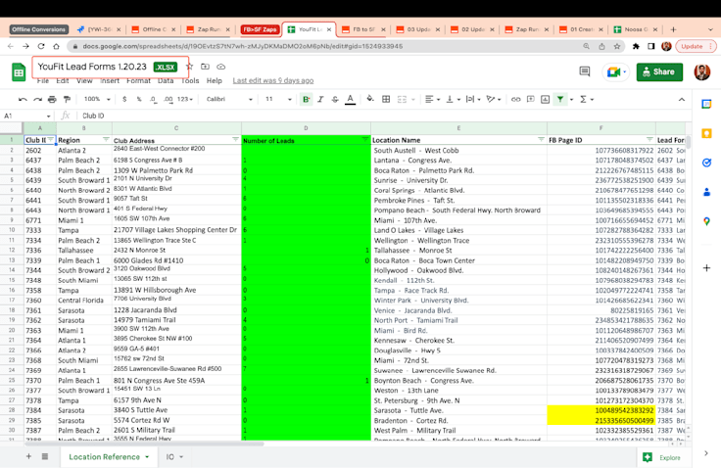Open the Data menu
Viewport: 721px width, 468px height.
(x=166, y=81)
